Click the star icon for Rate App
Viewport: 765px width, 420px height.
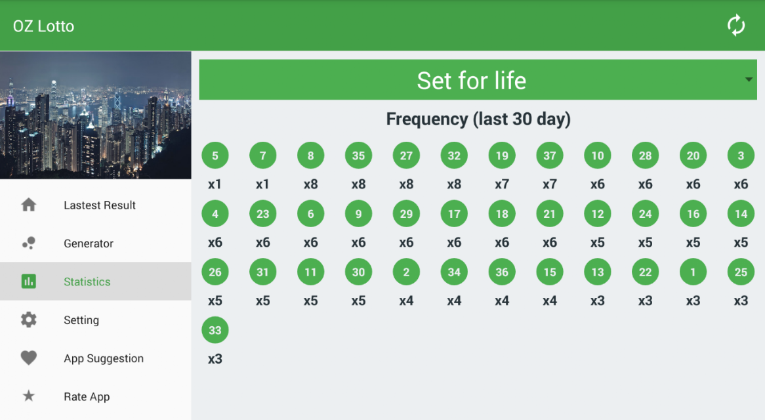[29, 396]
